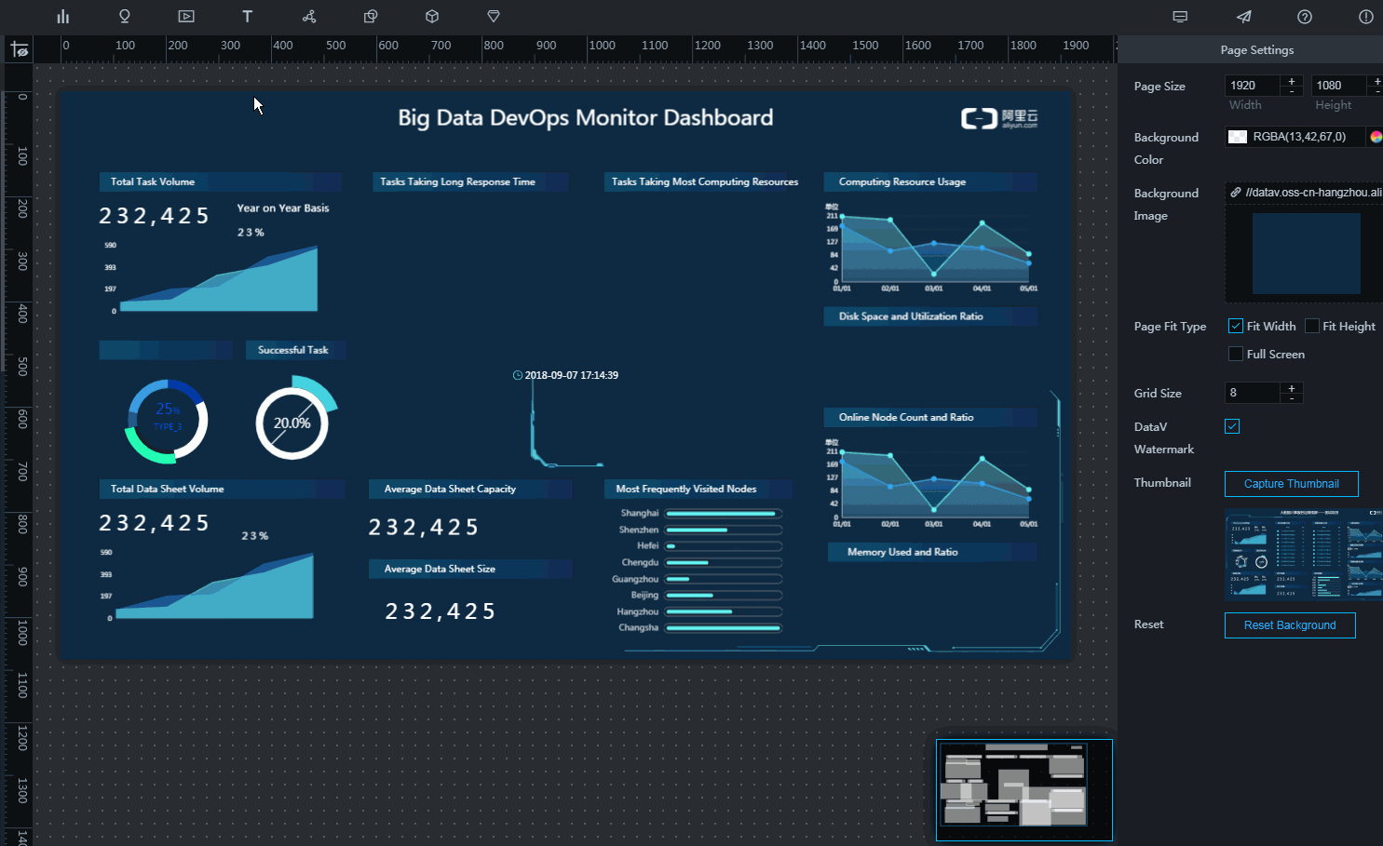1383x846 pixels.
Task: Click the paper plane publish icon
Action: tap(1243, 17)
